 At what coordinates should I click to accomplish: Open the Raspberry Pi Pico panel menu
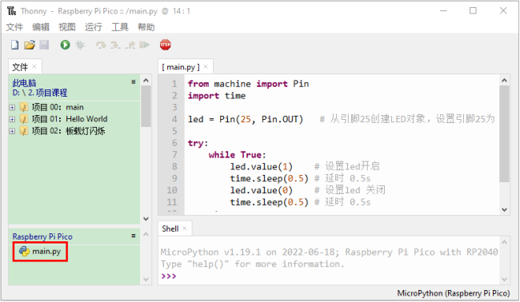(134, 236)
